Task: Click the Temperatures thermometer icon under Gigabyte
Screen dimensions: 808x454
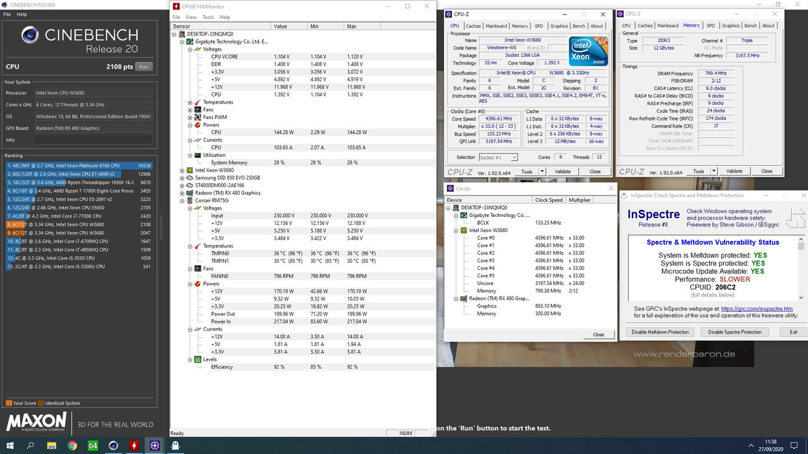Action: [x=198, y=102]
